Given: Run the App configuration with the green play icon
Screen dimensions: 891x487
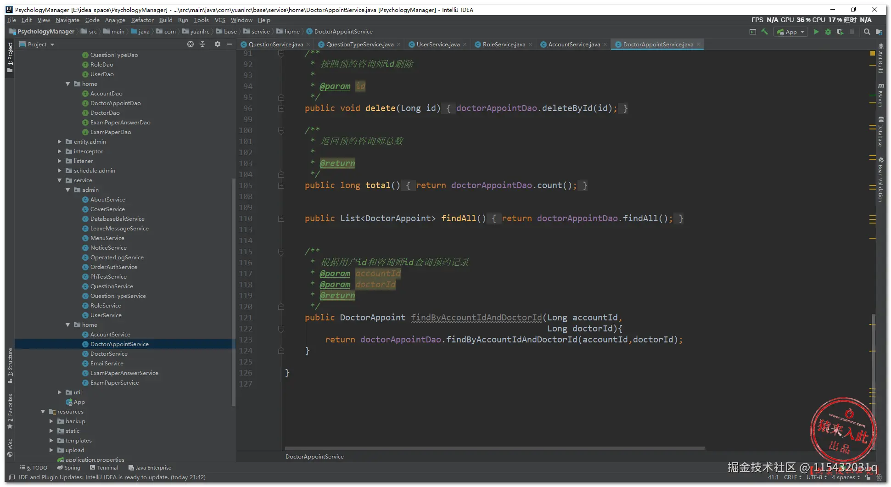Looking at the screenshot, I should pyautogui.click(x=816, y=32).
